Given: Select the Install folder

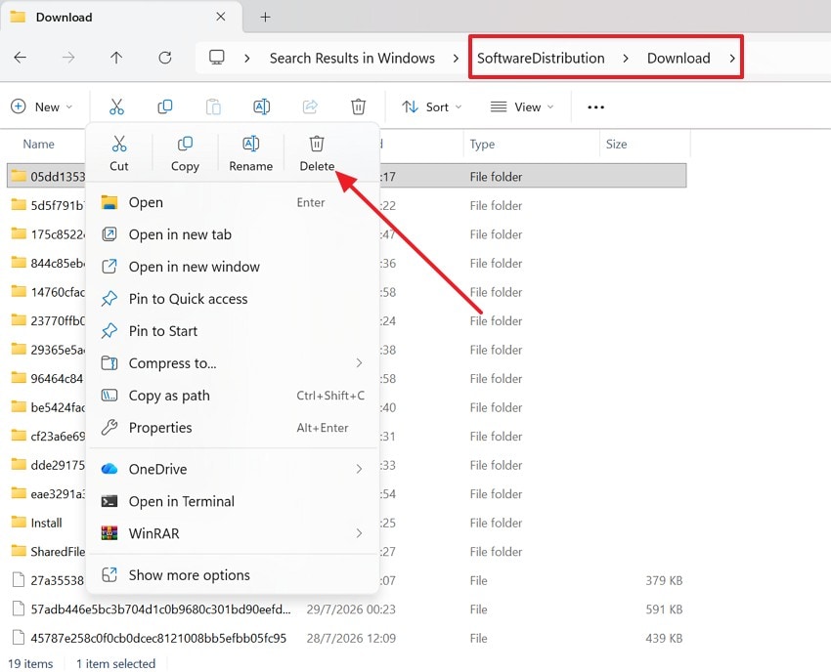Looking at the screenshot, I should 36,523.
